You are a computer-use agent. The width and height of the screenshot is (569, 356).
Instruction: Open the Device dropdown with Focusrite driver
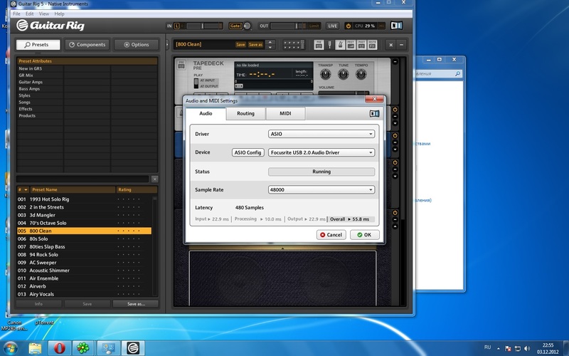[321, 152]
